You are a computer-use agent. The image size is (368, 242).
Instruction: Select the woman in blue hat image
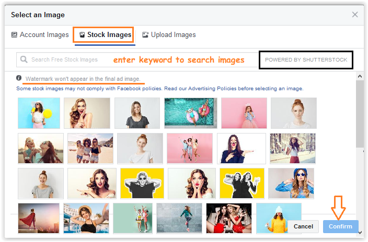291,184
